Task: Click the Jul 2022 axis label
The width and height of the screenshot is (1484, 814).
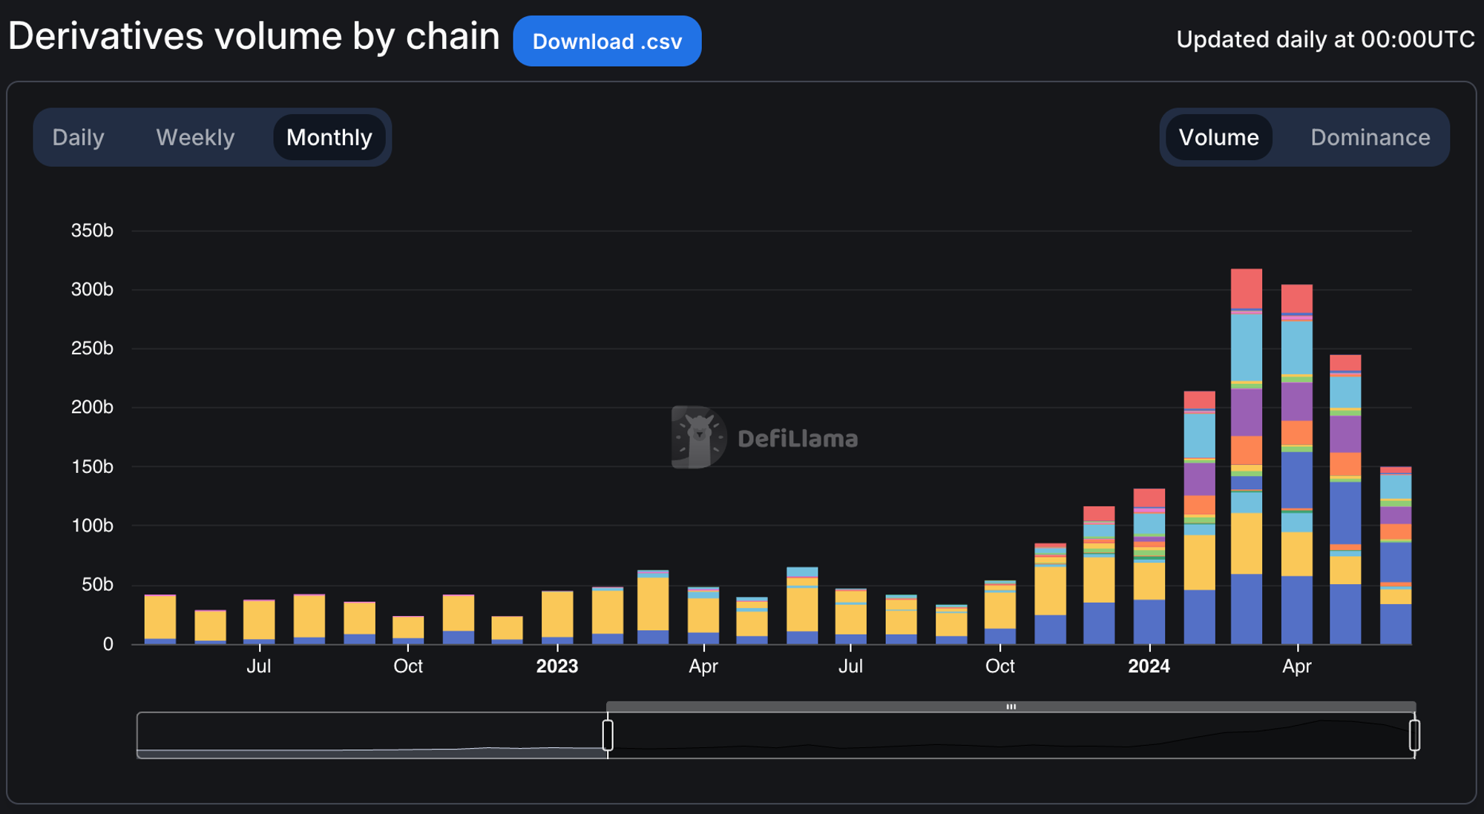Action: (258, 666)
